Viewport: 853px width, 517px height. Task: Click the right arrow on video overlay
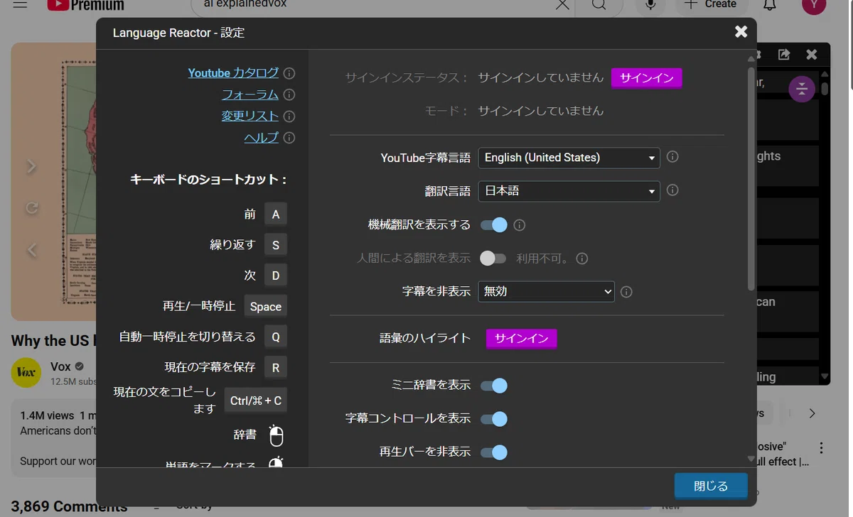[x=31, y=166]
